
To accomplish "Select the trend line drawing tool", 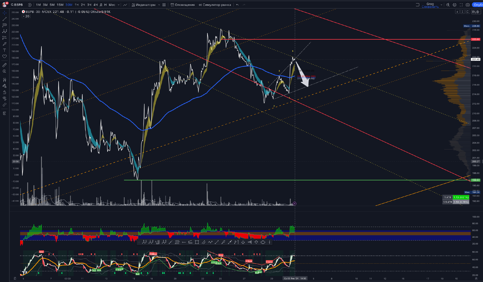I will pos(4,19).
